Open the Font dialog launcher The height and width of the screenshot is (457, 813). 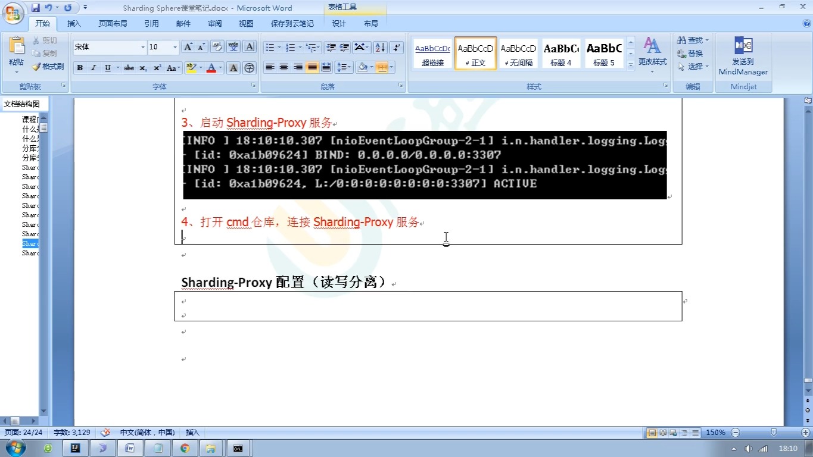coord(253,86)
